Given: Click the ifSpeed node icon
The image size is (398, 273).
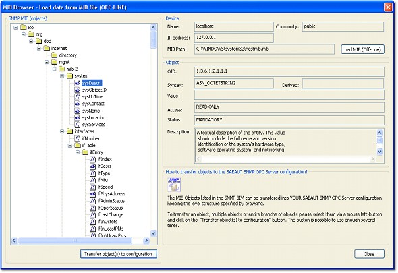Looking at the screenshot, I should (x=93, y=187).
